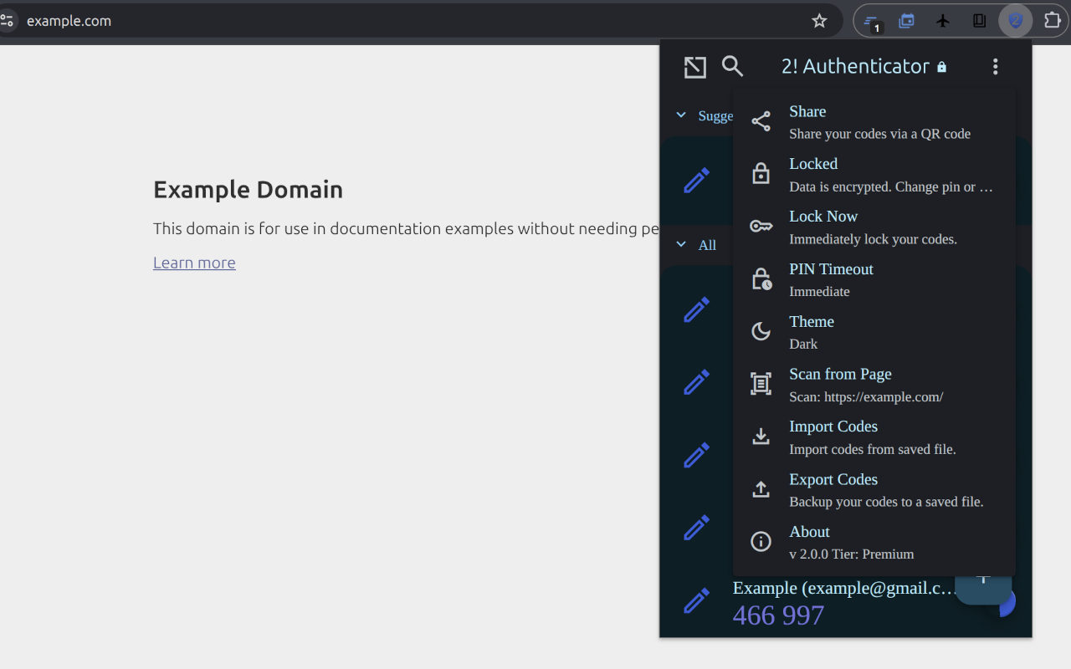Open search in the Authenticator popup
1071x669 pixels.
click(732, 66)
